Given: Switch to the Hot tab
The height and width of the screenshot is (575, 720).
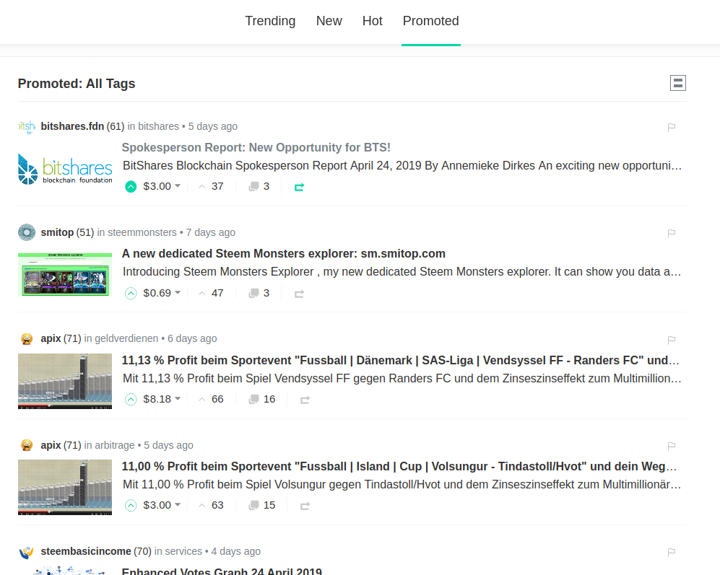Looking at the screenshot, I should [372, 21].
